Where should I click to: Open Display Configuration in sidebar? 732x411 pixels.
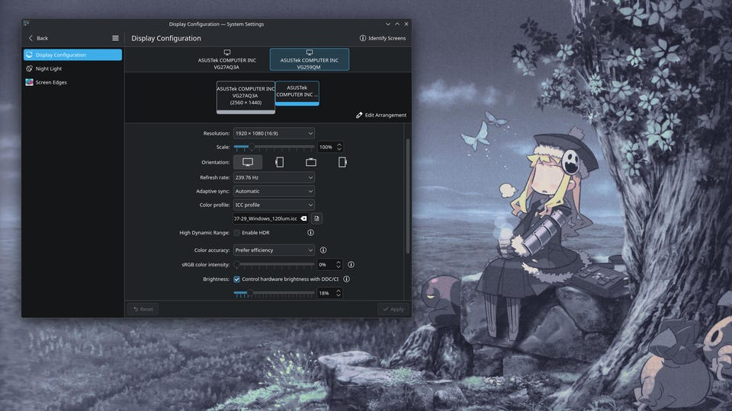[73, 55]
